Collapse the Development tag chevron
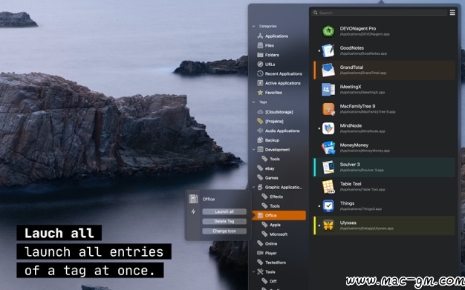This screenshot has height=290, width=465. (x=253, y=150)
